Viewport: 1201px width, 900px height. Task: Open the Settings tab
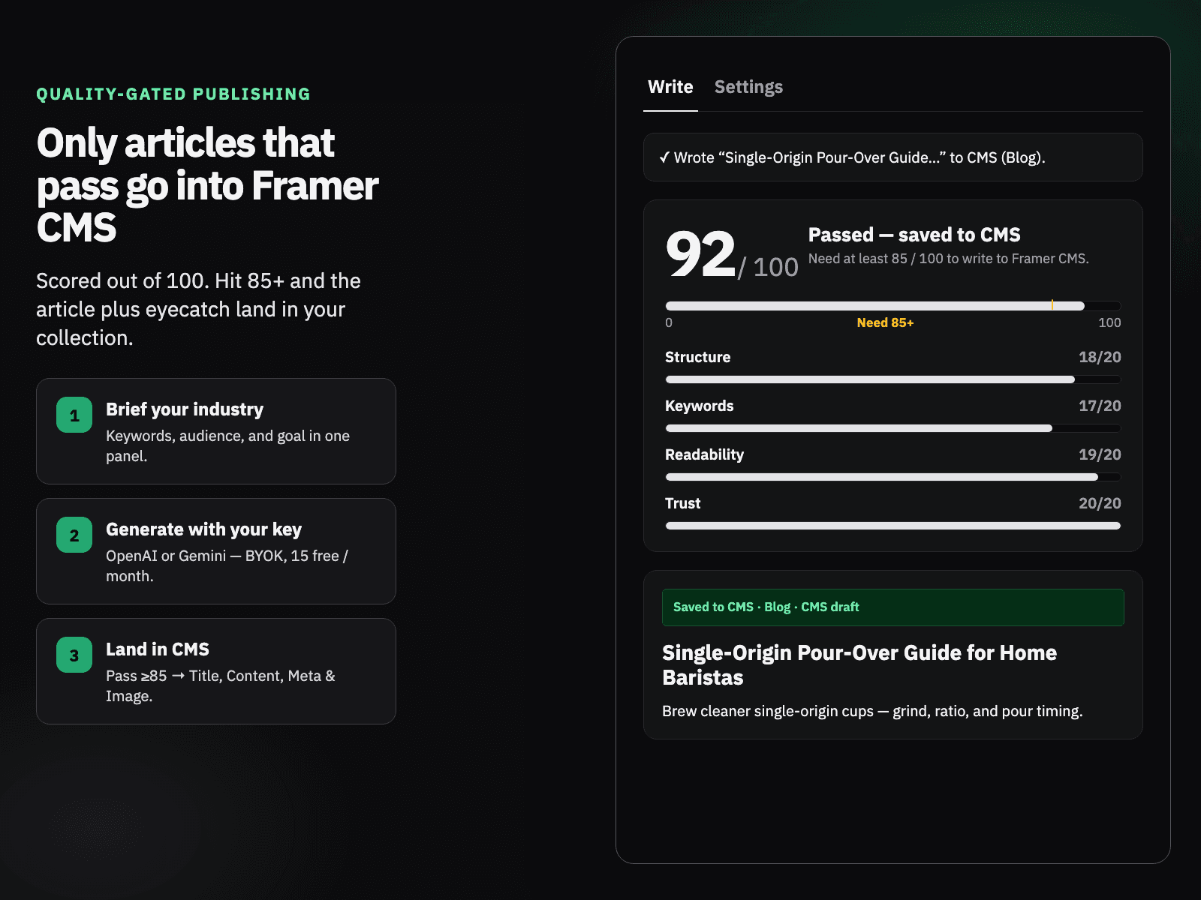coord(748,87)
